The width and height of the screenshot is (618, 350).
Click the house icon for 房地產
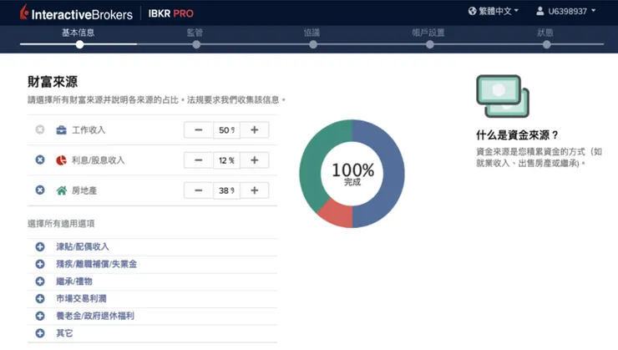coord(61,190)
